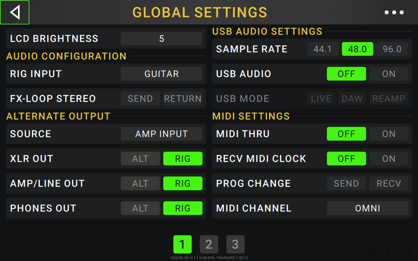
Task: Select the 44.1 sample rate
Action: point(323,49)
